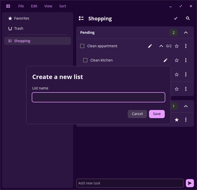Click the Clean appartment task text

(x=102, y=46)
